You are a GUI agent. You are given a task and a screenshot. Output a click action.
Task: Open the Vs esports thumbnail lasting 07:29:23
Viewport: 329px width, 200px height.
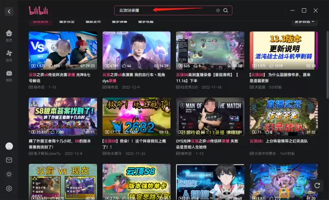pos(63,50)
